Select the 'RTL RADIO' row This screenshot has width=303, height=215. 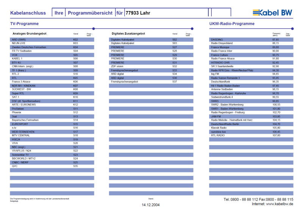(251, 136)
